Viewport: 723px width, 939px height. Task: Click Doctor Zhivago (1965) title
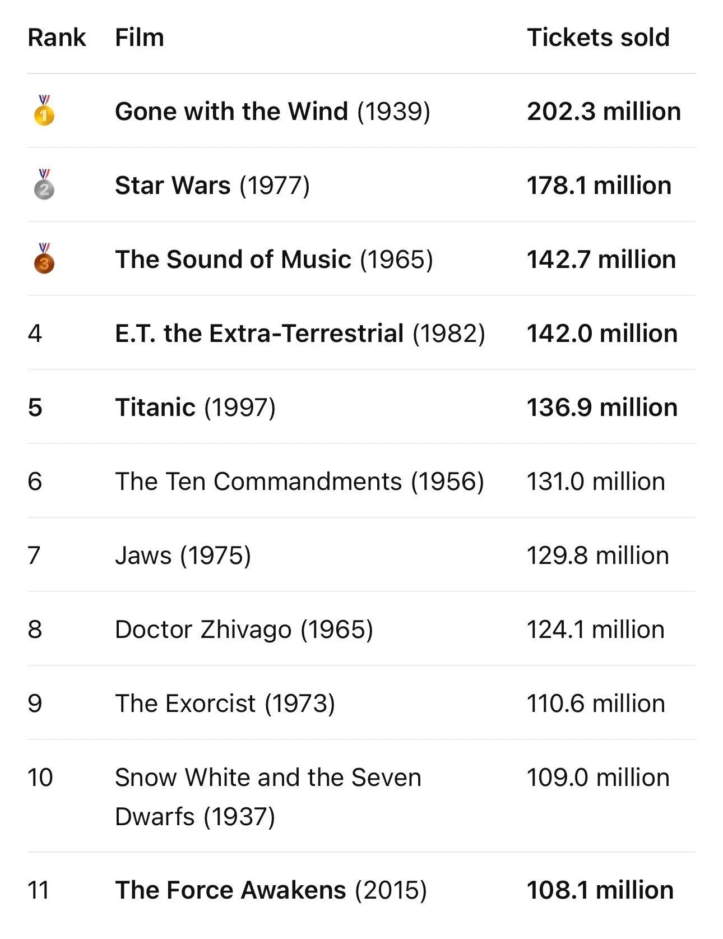pyautogui.click(x=244, y=629)
